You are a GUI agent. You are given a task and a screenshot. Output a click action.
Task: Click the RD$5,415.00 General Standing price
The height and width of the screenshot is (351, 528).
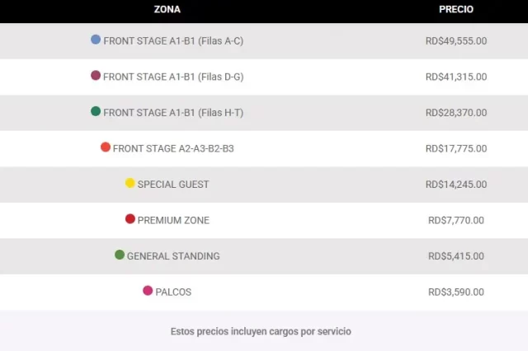(456, 256)
